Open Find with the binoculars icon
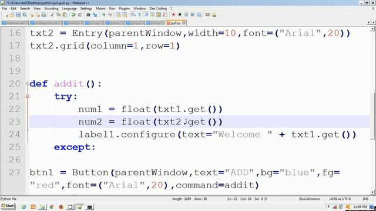376x211 pixels. 88,15
